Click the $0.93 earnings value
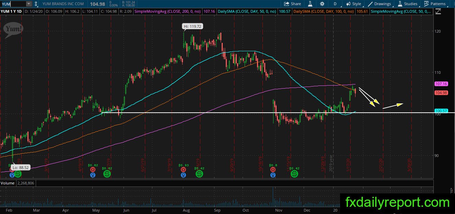Screen dimensions: 455x214 pos(184,165)
